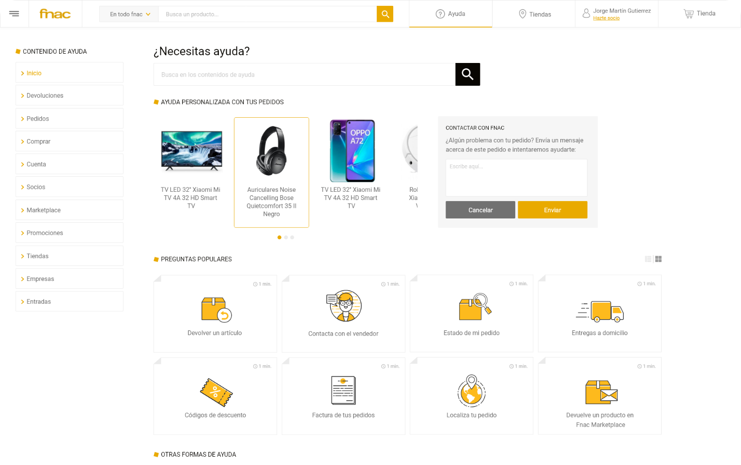Image resolution: width=741 pixels, height=465 pixels.
Task: Open the hamburger menu icon
Action: (14, 14)
